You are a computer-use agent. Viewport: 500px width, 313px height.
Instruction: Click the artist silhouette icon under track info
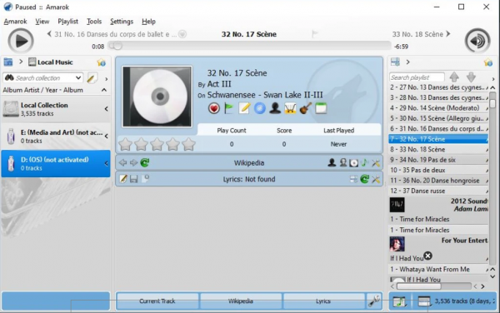pyautogui.click(x=275, y=108)
